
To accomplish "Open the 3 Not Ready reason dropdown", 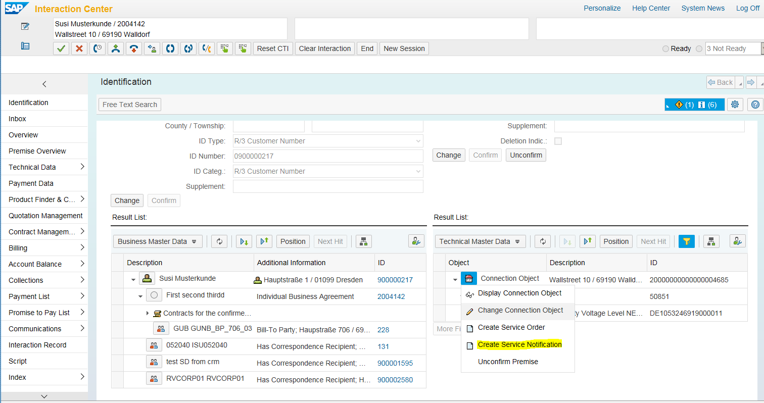I will (761, 48).
